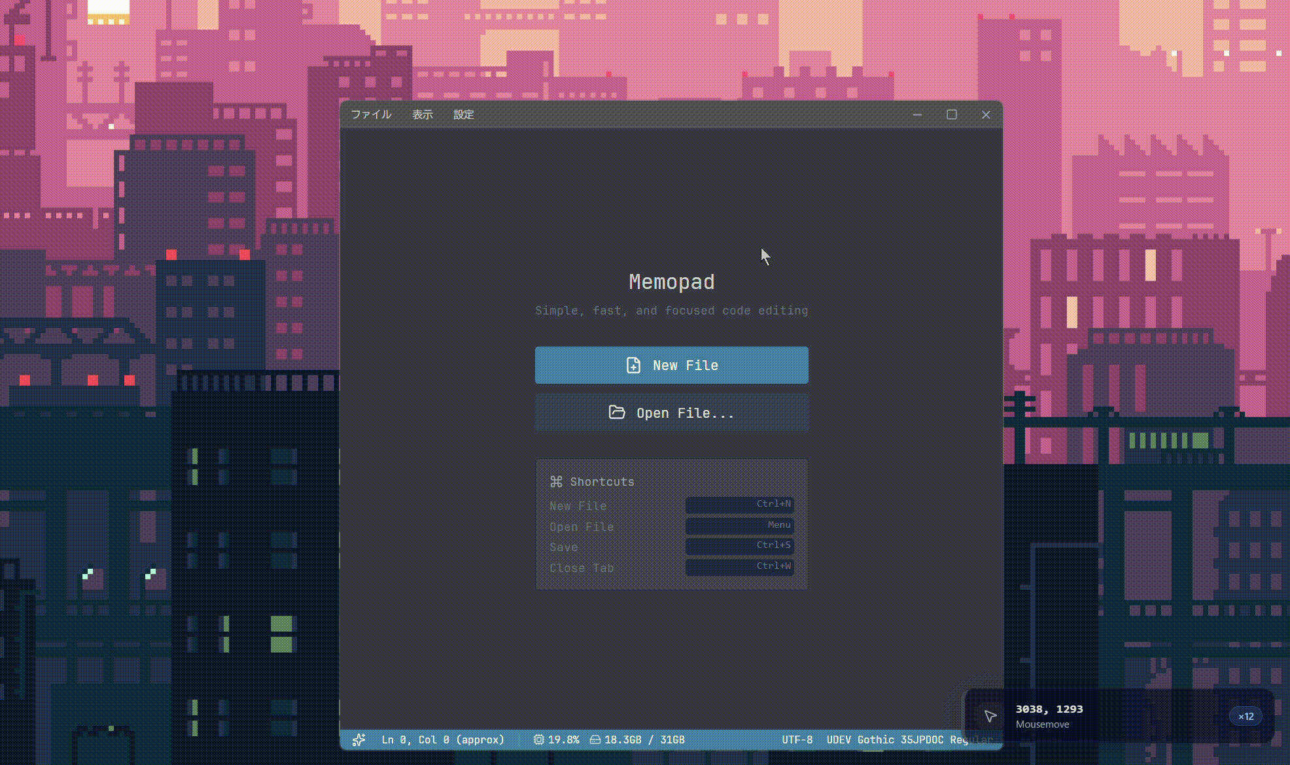Click the Ln 0, Col 0 position indicator
1290x765 pixels.
pos(443,739)
